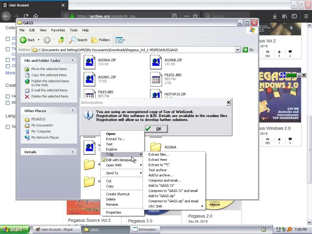Click Move the selected items task
The image size is (312, 234).
coord(49,69)
